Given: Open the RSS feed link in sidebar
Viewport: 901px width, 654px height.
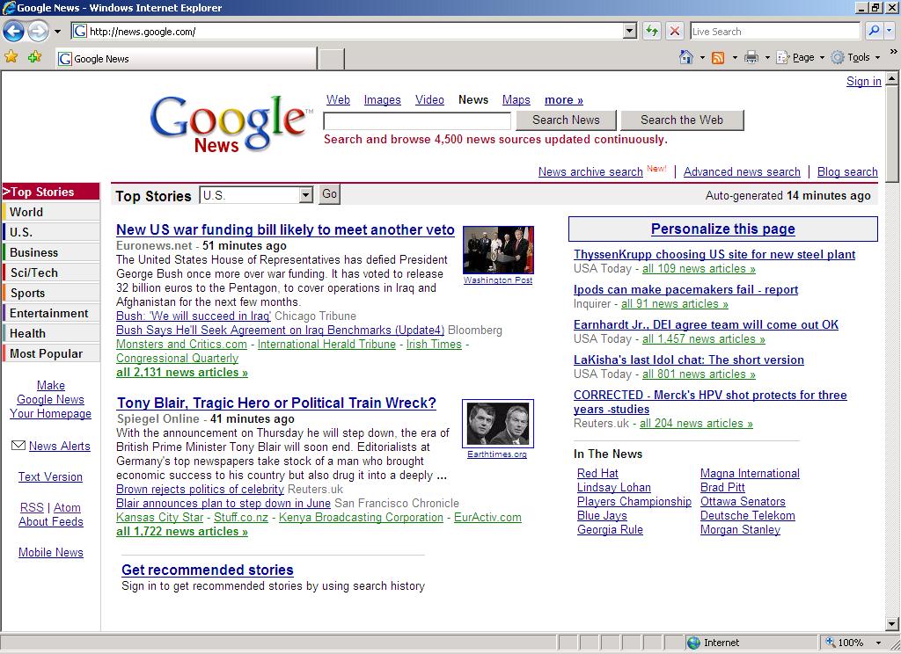Looking at the screenshot, I should [x=32, y=507].
